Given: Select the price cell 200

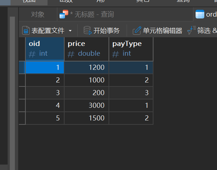Looking at the screenshot, I should tap(87, 93).
